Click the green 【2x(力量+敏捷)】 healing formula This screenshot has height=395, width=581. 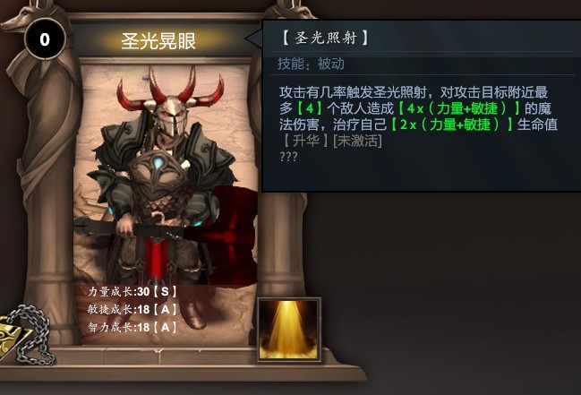452,125
